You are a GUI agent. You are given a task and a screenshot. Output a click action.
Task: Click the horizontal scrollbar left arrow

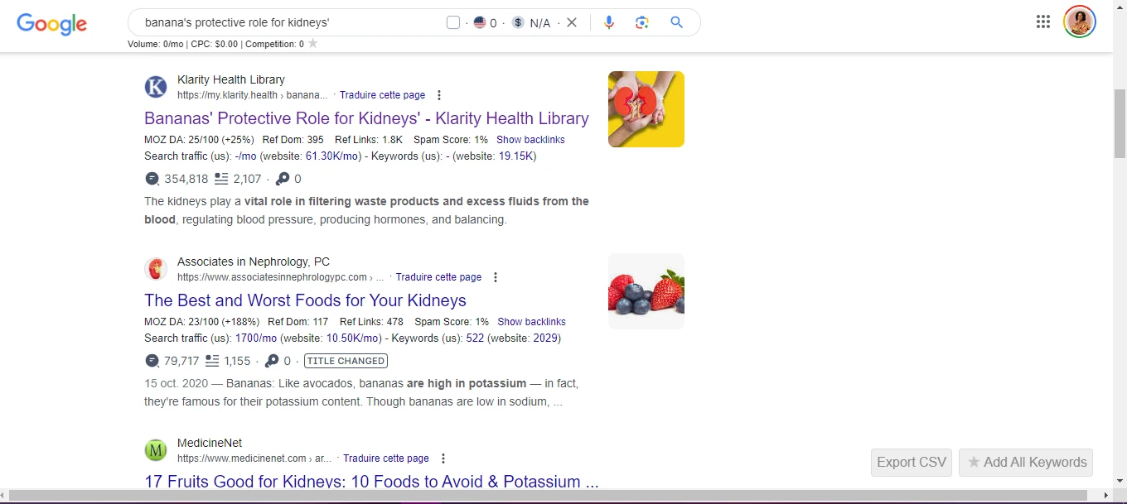5,496
